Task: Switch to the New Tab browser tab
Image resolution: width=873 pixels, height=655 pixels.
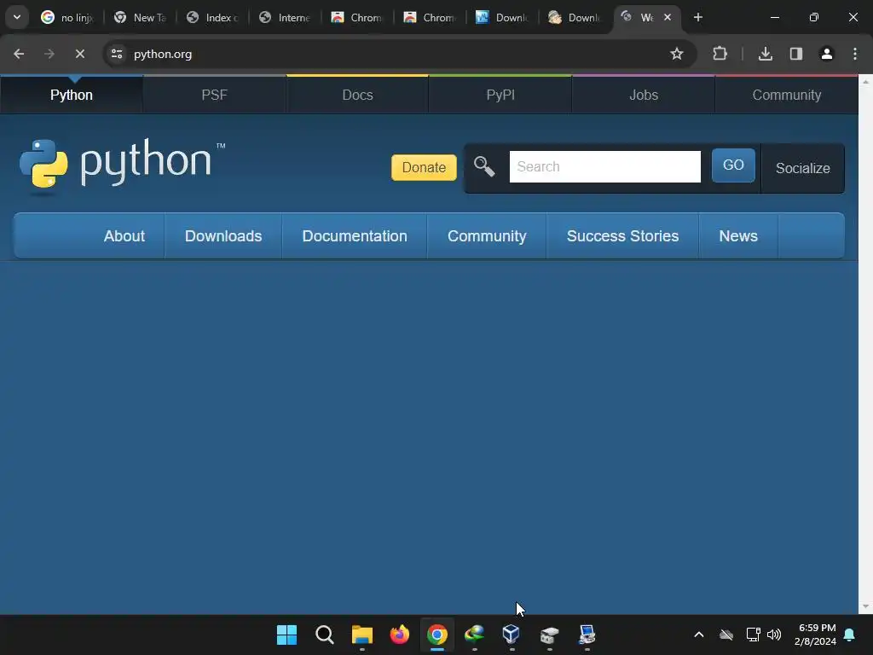Action: [x=141, y=17]
